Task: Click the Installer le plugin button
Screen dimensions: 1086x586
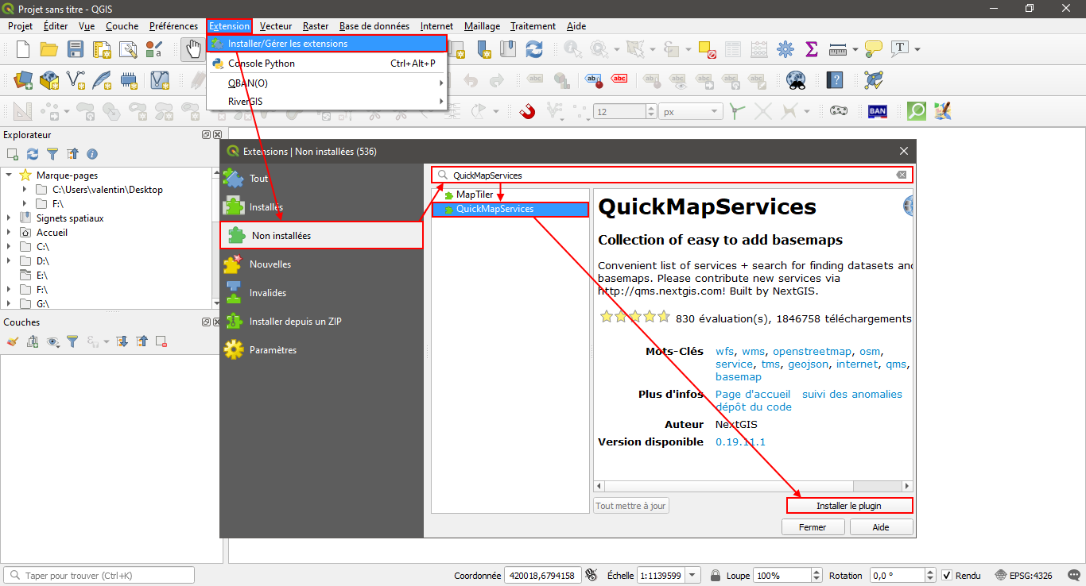Action: click(849, 506)
